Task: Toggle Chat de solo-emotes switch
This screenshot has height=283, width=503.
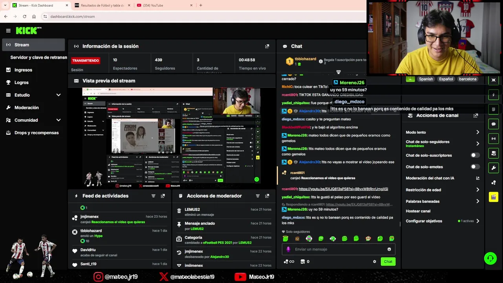Action: pyautogui.click(x=475, y=167)
